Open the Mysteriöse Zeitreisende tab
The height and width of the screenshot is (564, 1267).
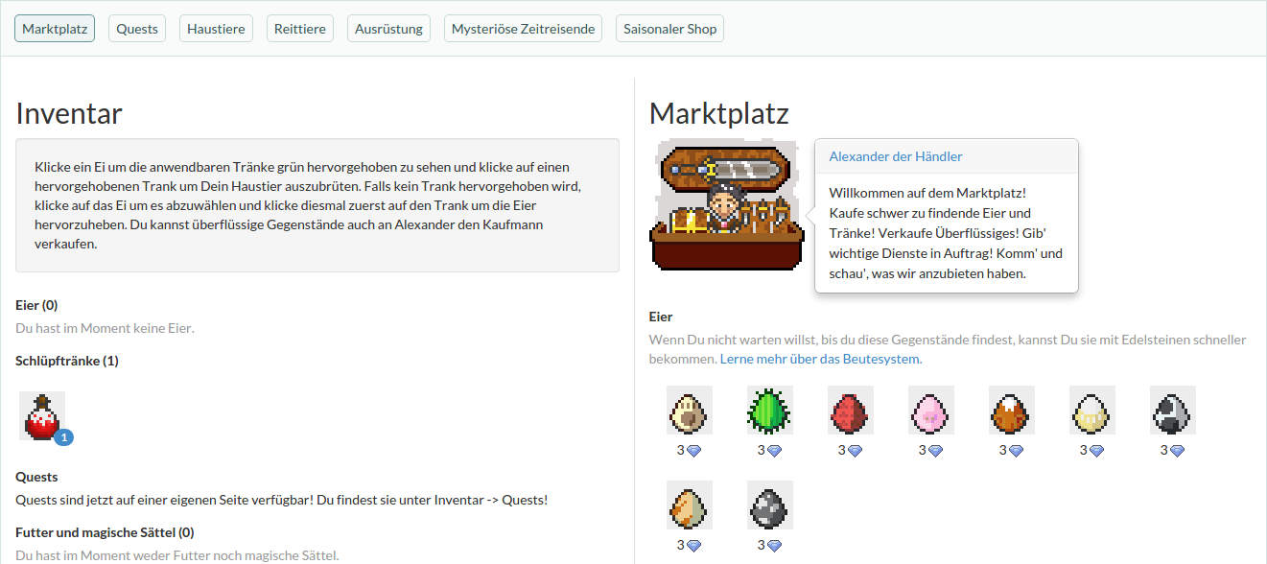tap(523, 29)
